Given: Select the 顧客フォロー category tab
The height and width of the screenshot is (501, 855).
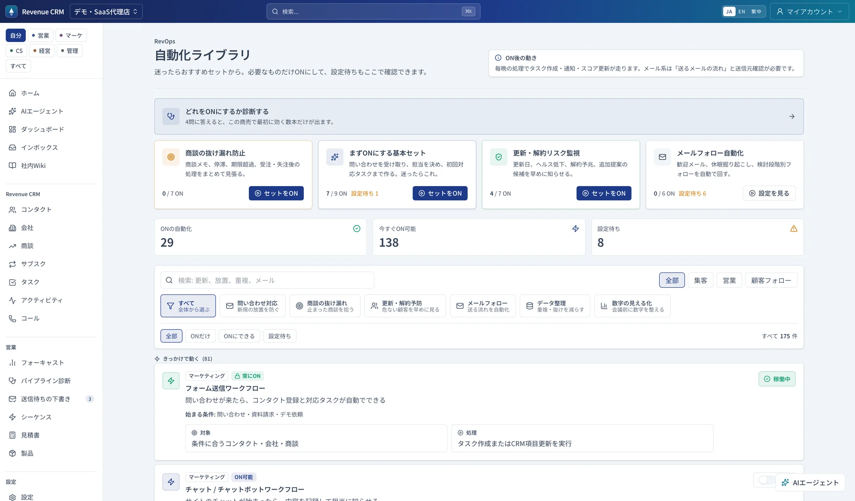Looking at the screenshot, I should (771, 280).
